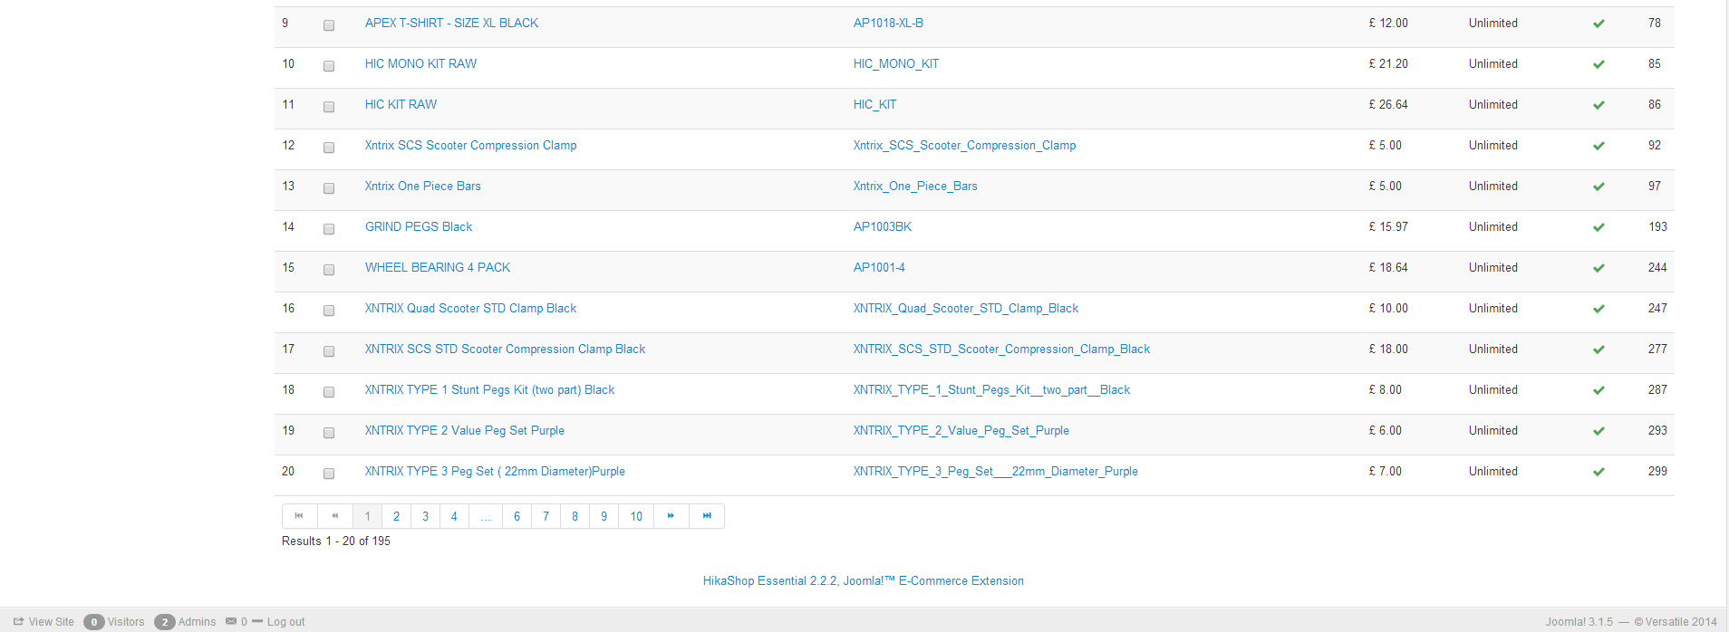Tick checkbox for Xntrix One Piece Bars

point(329,188)
